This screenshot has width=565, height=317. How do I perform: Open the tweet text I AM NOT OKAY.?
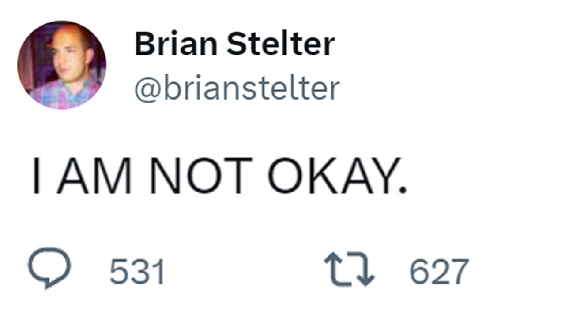click(219, 176)
